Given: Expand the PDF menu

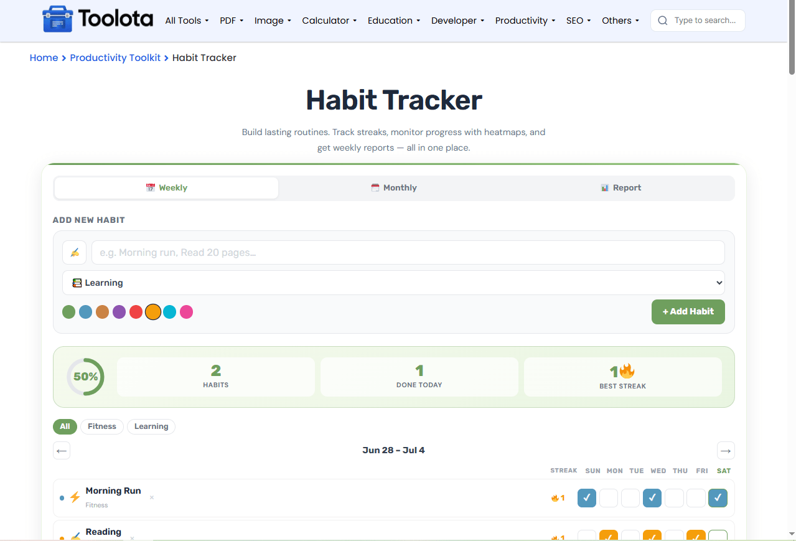Looking at the screenshot, I should point(232,21).
